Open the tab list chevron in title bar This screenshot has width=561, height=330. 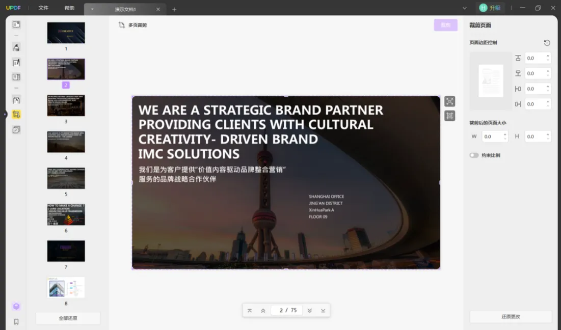point(464,8)
